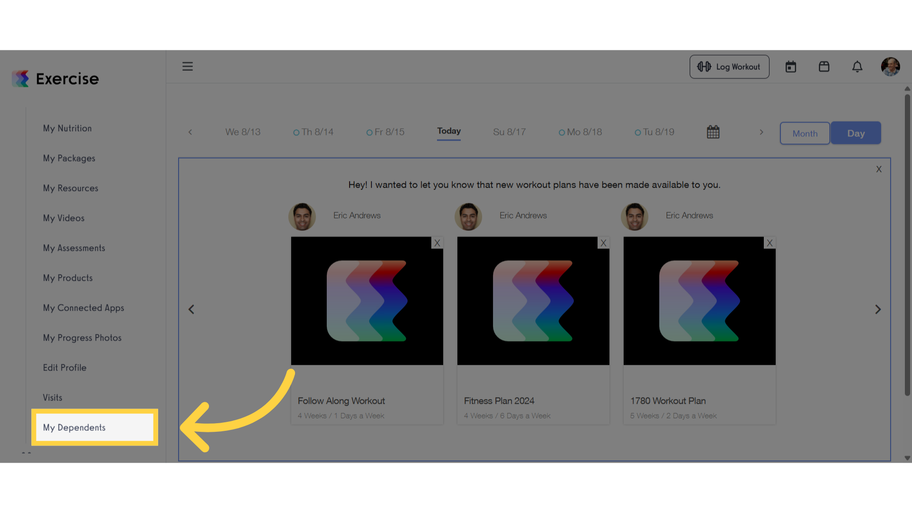Click the Exercise logo
Image resolution: width=912 pixels, height=513 pixels.
(x=56, y=79)
